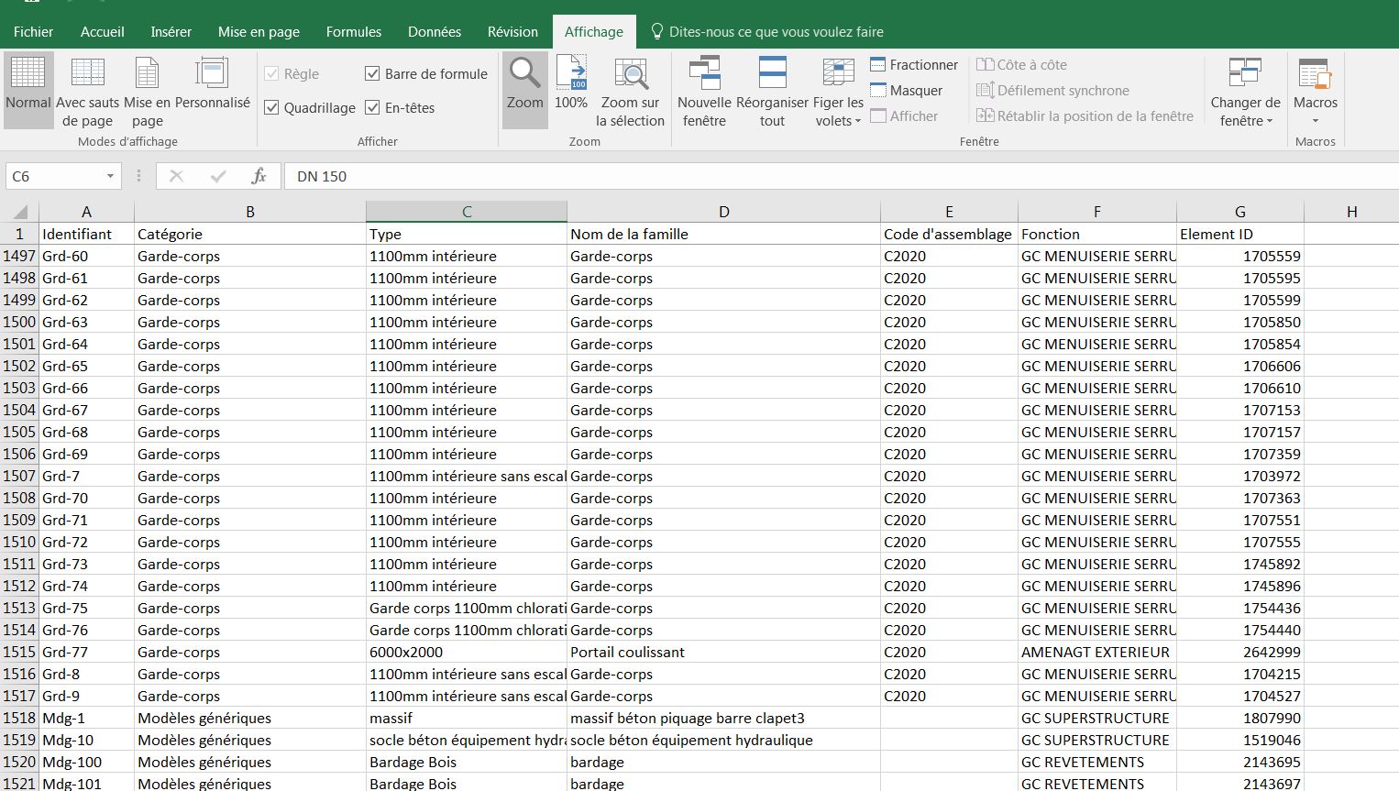Expand the Name Box dropdown arrow

(110, 176)
